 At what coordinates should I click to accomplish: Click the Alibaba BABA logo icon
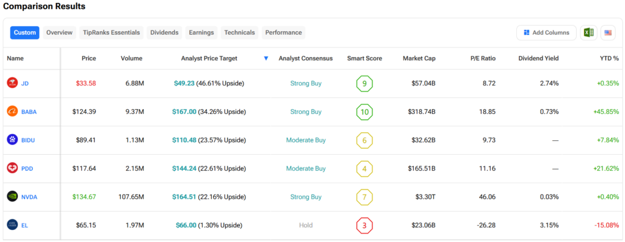click(12, 112)
